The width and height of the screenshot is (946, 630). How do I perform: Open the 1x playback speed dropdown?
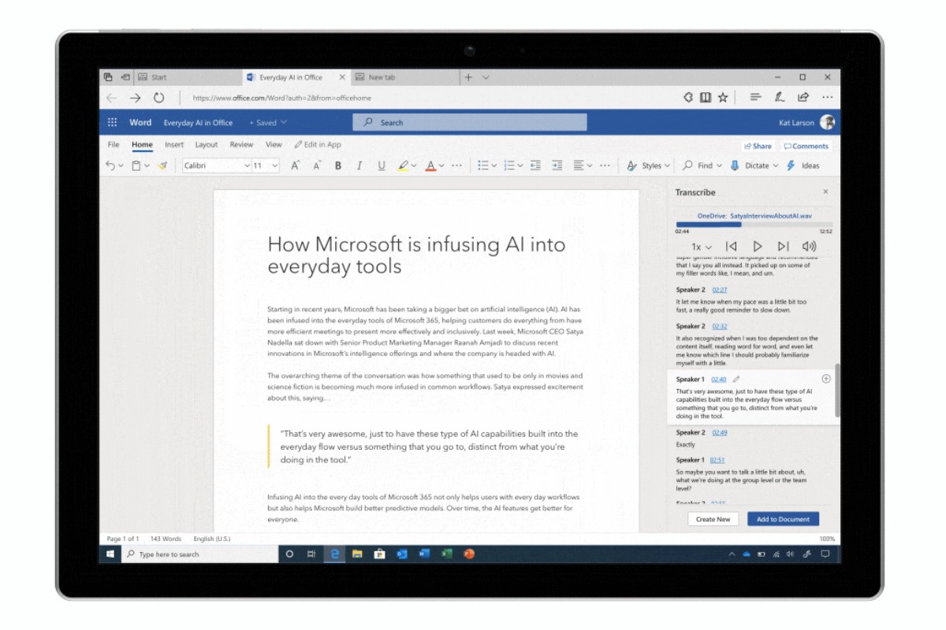pos(701,246)
